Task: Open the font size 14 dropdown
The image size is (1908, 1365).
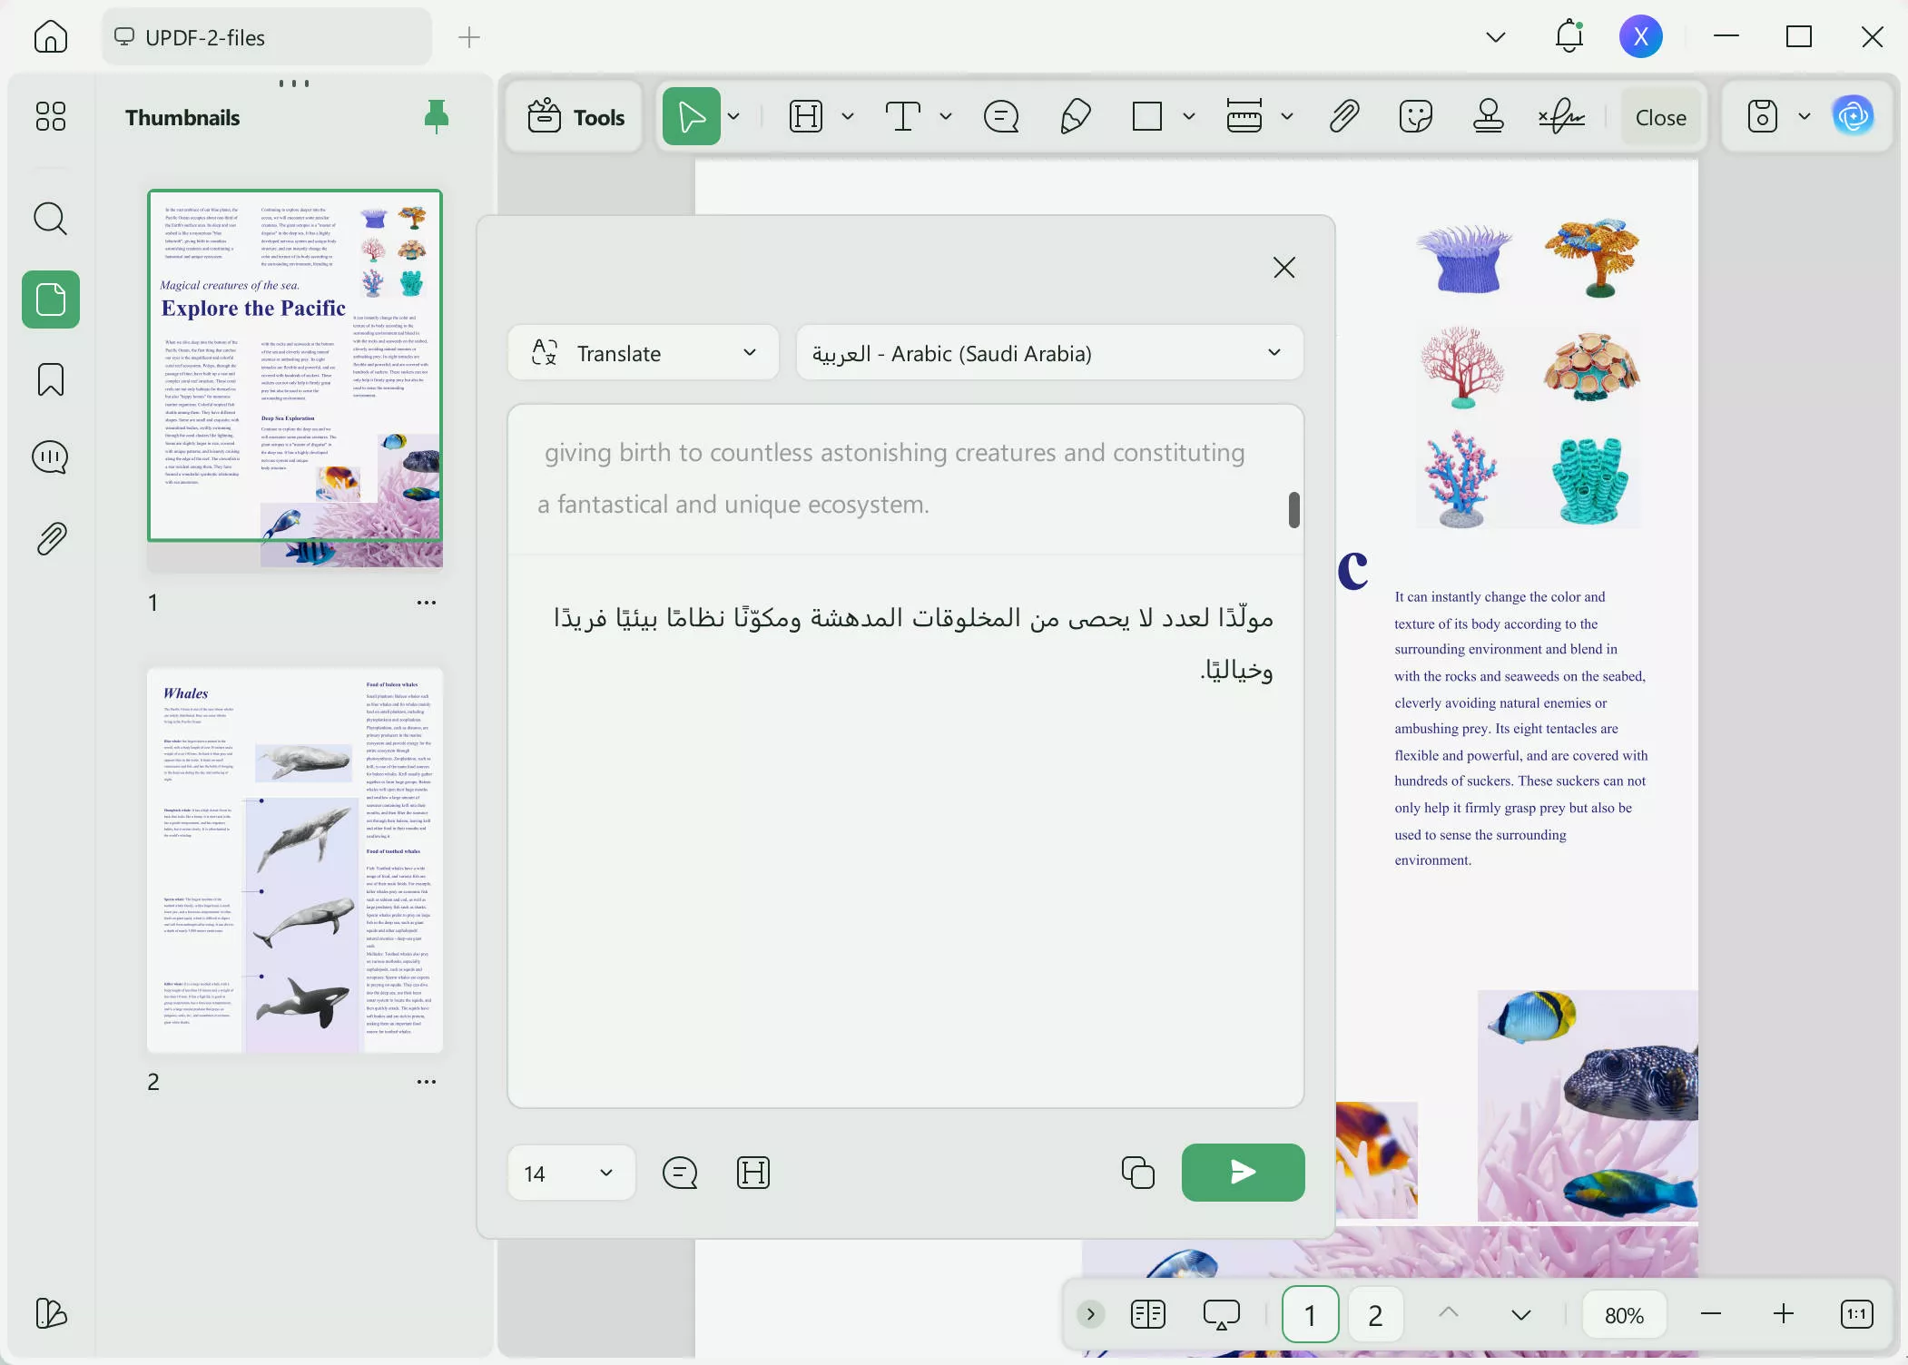Action: pos(570,1173)
